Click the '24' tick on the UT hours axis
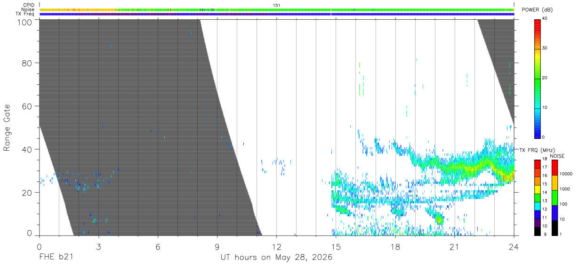 coord(514,247)
